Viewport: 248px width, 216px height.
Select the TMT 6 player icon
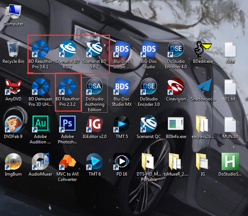coord(95,162)
